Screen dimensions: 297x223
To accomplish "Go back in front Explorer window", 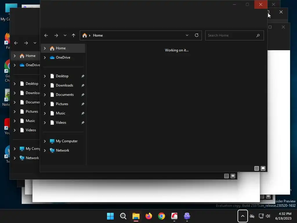I will pyautogui.click(x=46, y=35).
